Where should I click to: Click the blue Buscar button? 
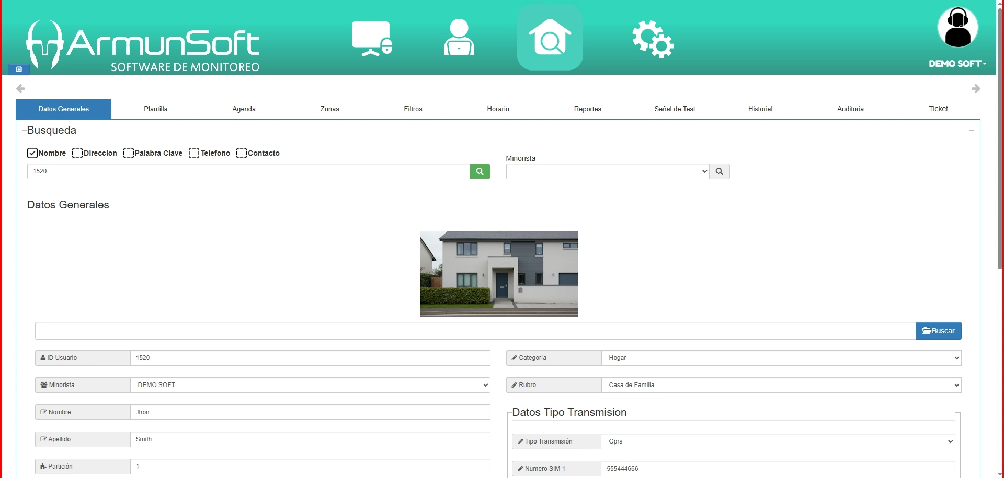point(938,331)
